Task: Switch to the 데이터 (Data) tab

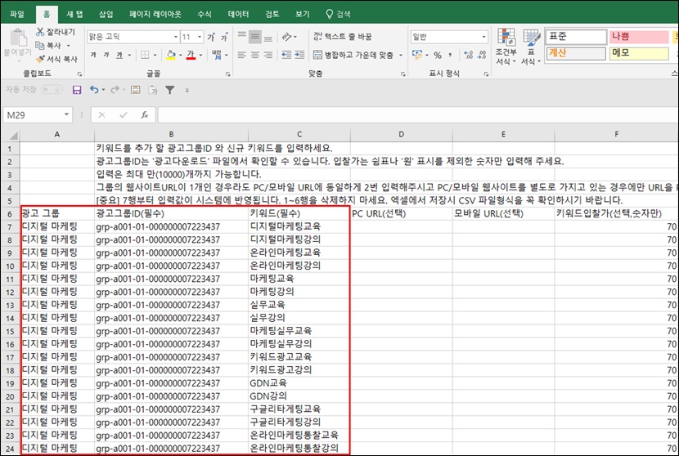Action: [x=238, y=14]
